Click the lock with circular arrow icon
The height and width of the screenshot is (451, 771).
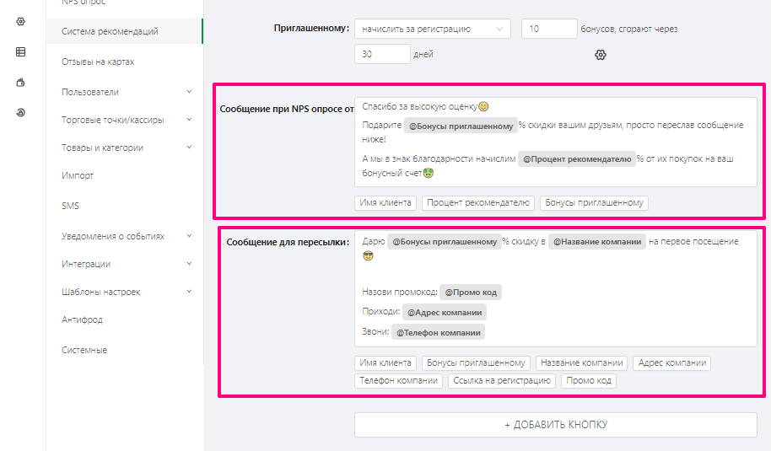[x=20, y=112]
